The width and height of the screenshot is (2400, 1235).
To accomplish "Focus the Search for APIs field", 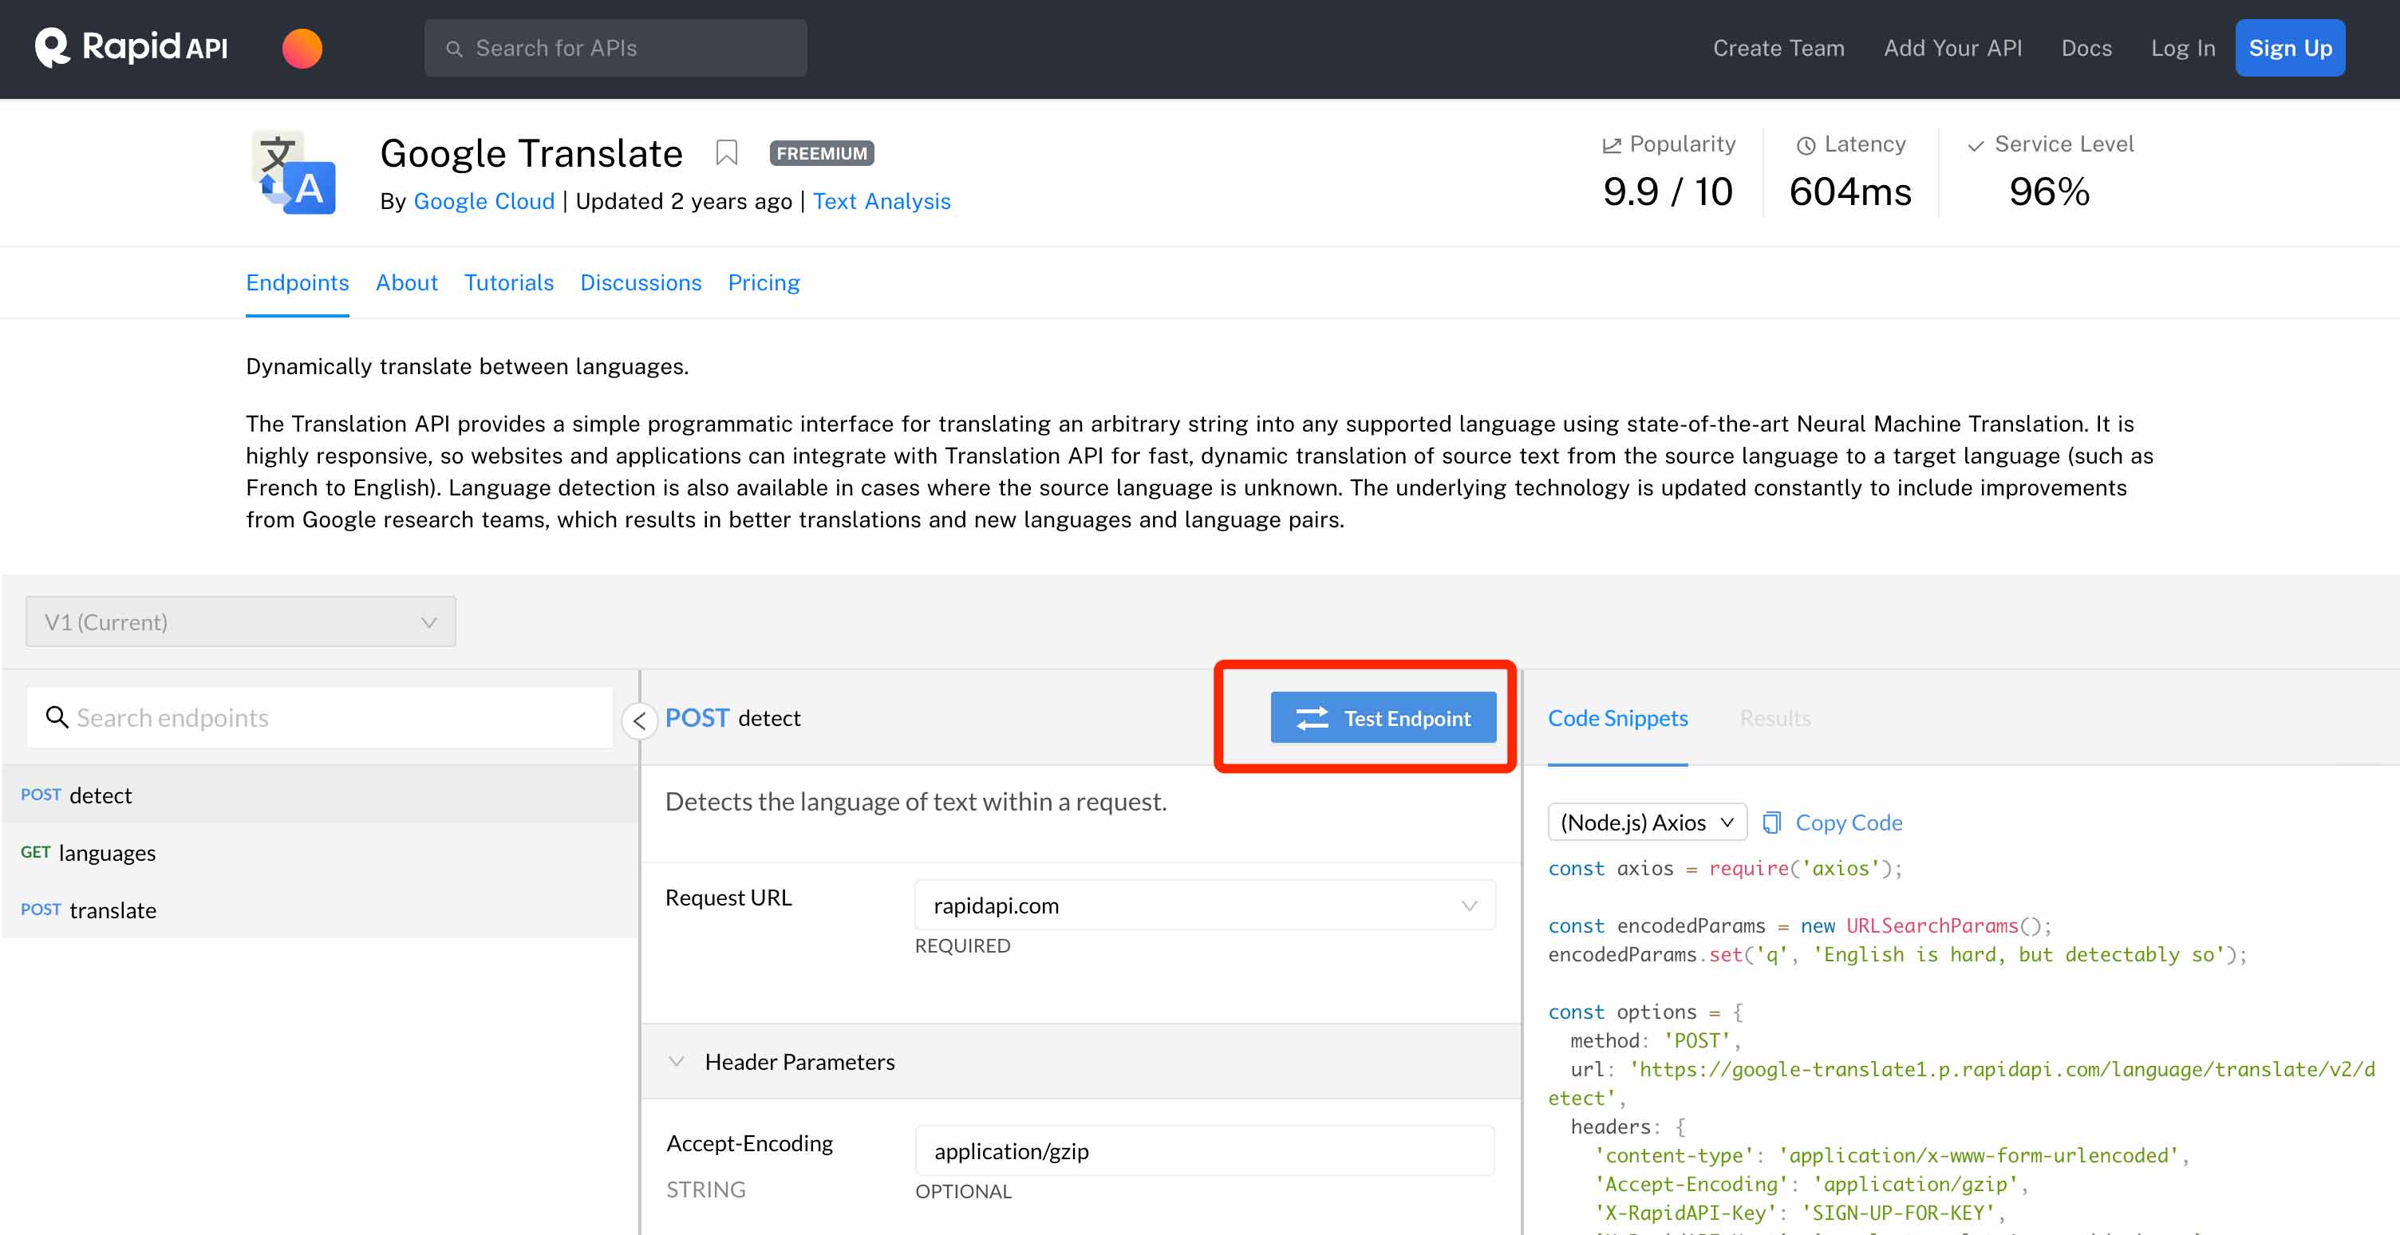I will [x=615, y=49].
